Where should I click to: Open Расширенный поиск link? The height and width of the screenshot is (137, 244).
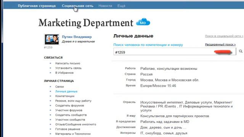(220, 45)
